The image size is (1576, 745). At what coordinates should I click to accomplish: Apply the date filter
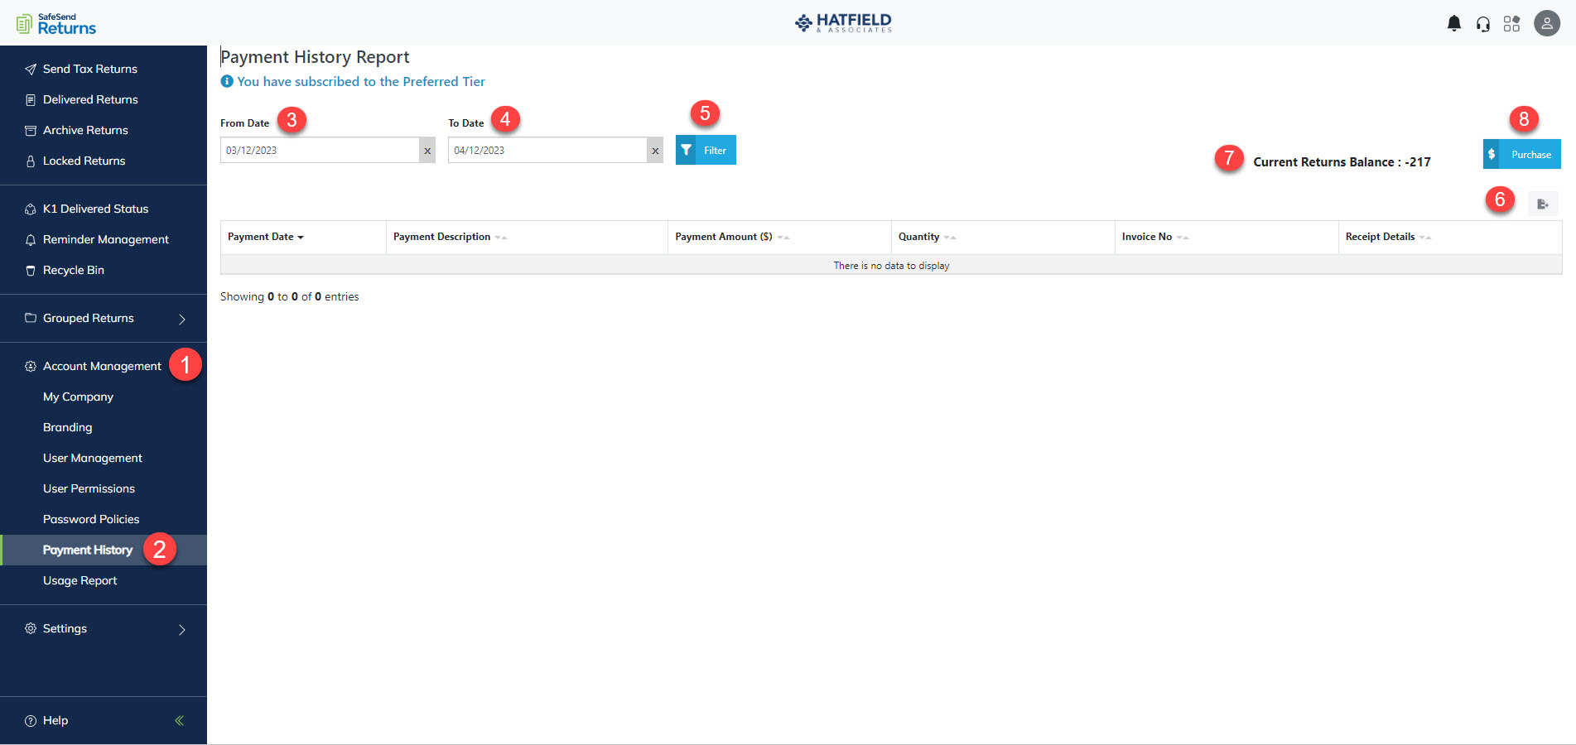[x=705, y=150]
